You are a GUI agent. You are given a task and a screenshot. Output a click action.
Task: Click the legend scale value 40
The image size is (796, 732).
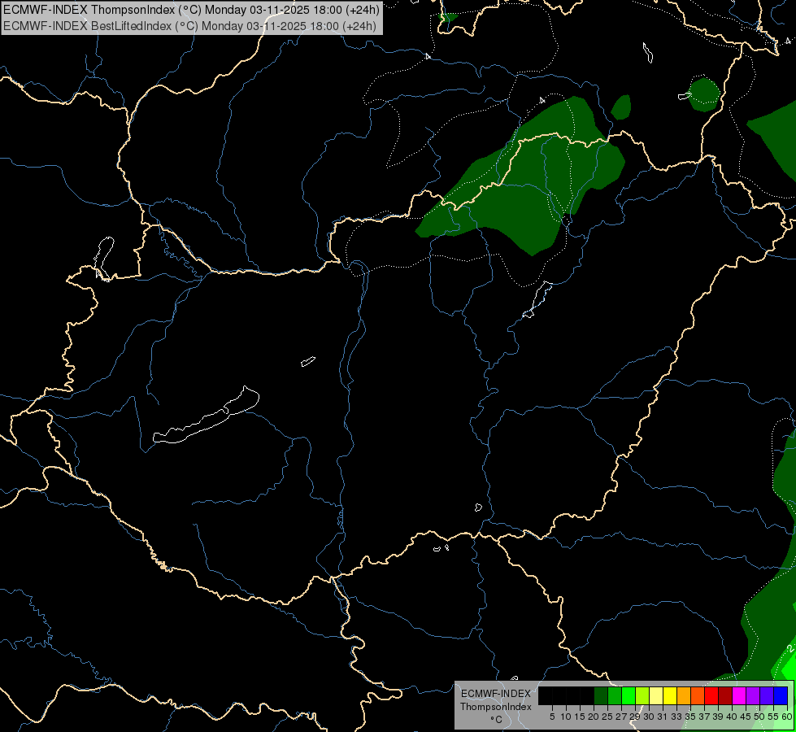732,717
